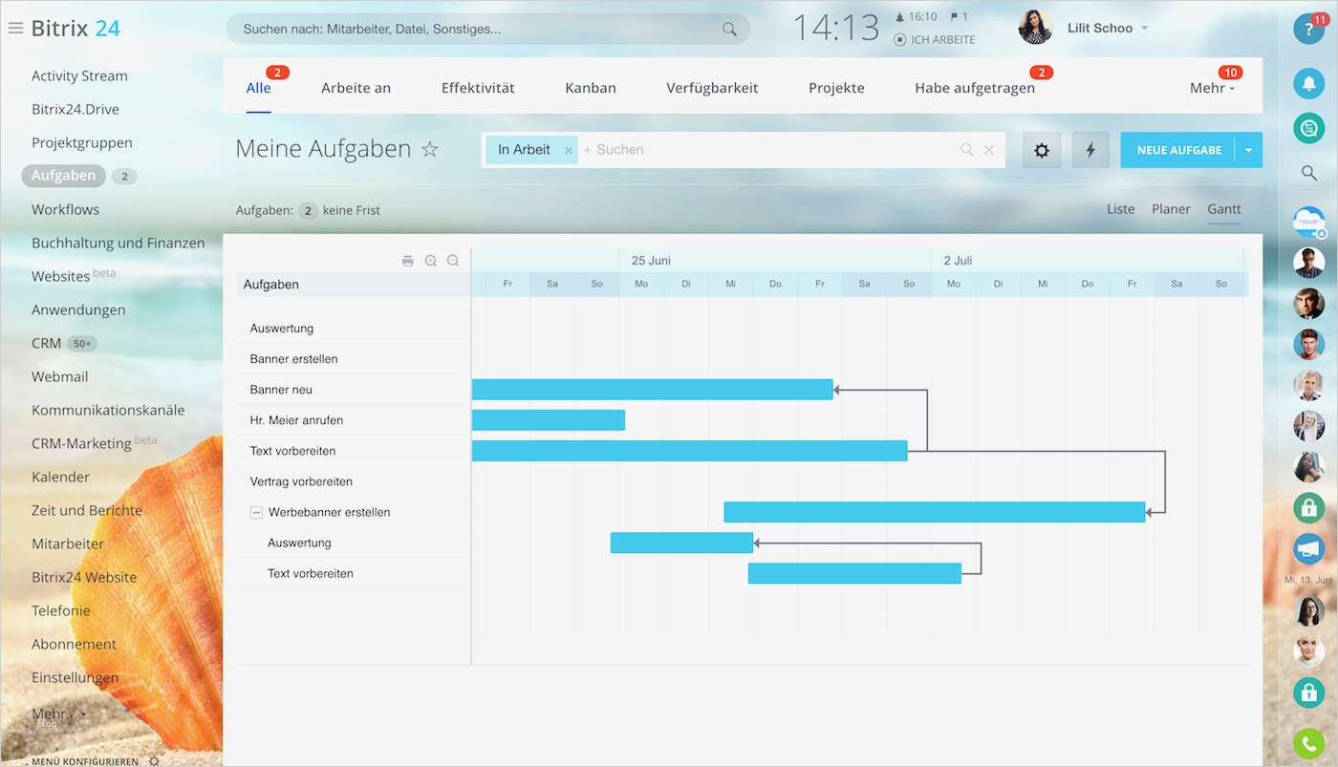Click MENÜ KONFIGURIEREN link
Screen dimensions: 1338x767
click(85, 761)
